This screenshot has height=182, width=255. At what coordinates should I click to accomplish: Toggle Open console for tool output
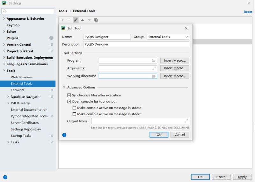click(69, 101)
